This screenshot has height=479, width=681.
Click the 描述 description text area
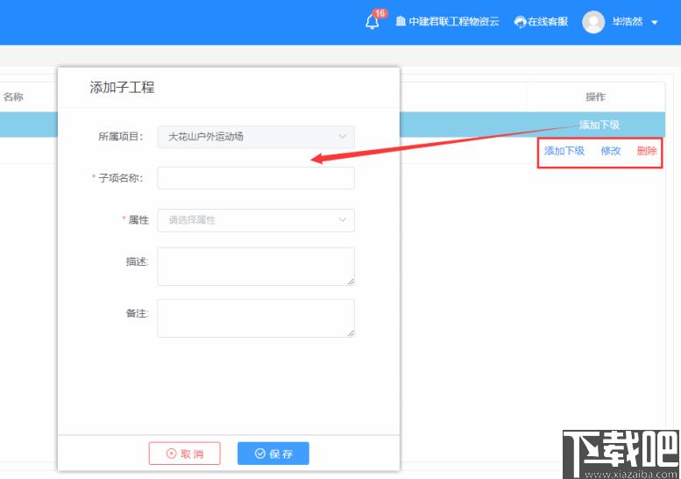click(x=256, y=266)
